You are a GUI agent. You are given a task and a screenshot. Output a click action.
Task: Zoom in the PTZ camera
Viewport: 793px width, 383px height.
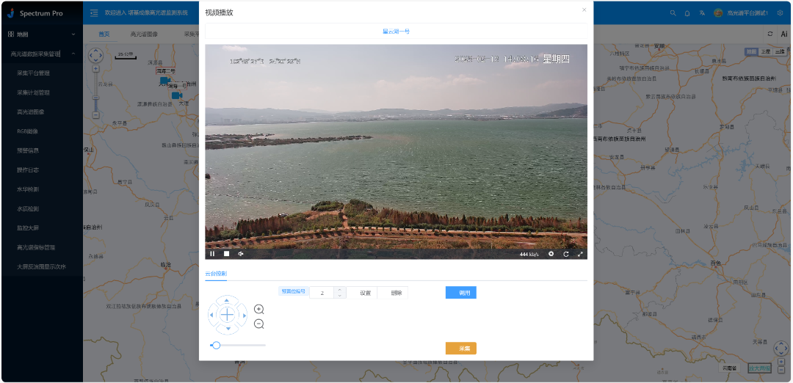[259, 310]
